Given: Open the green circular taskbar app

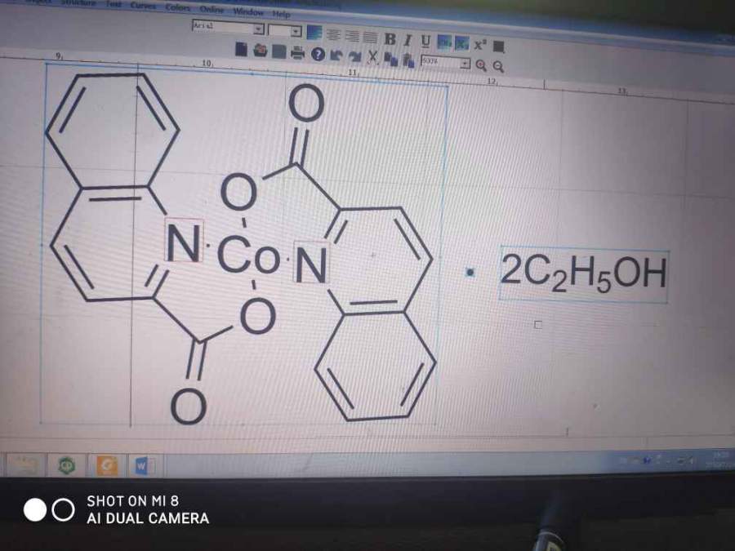Looking at the screenshot, I should (x=66, y=465).
